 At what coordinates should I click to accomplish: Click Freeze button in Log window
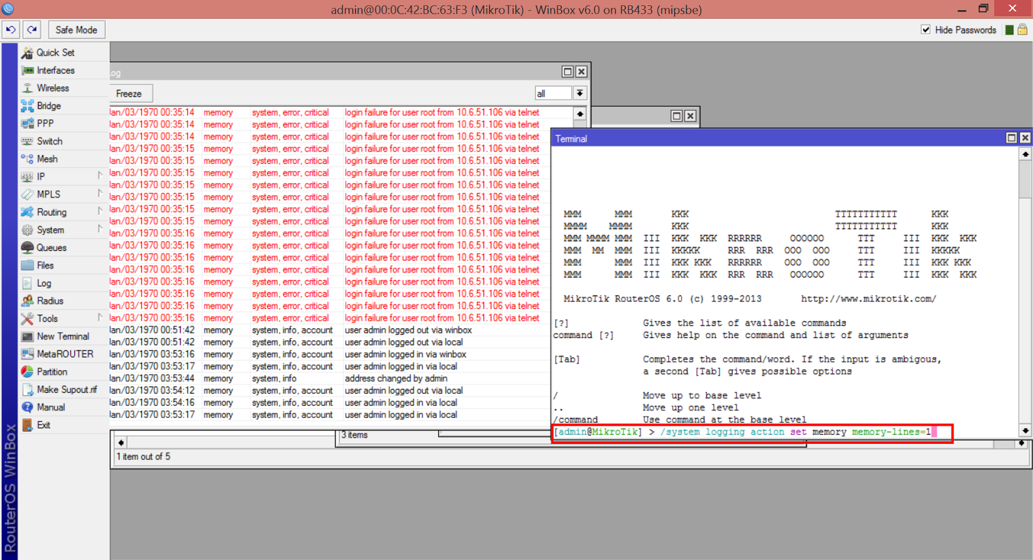click(x=130, y=94)
